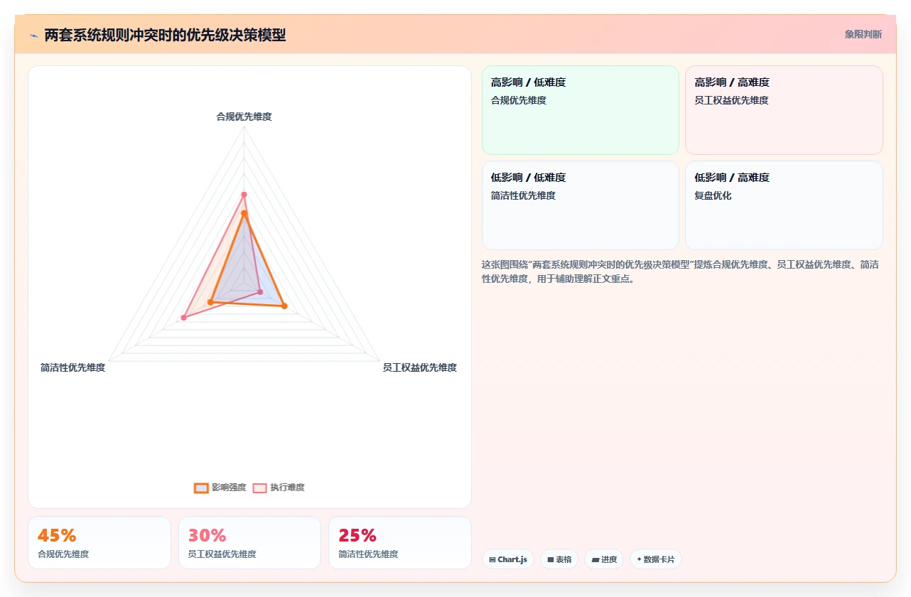This screenshot has height=597, width=911.
Task: Click the 45% 合规优先维度 stat card
Action: tap(99, 543)
